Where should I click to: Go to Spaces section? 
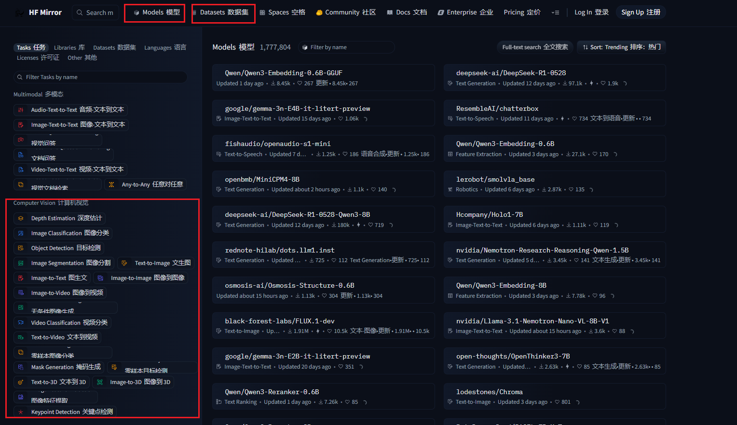coord(283,13)
